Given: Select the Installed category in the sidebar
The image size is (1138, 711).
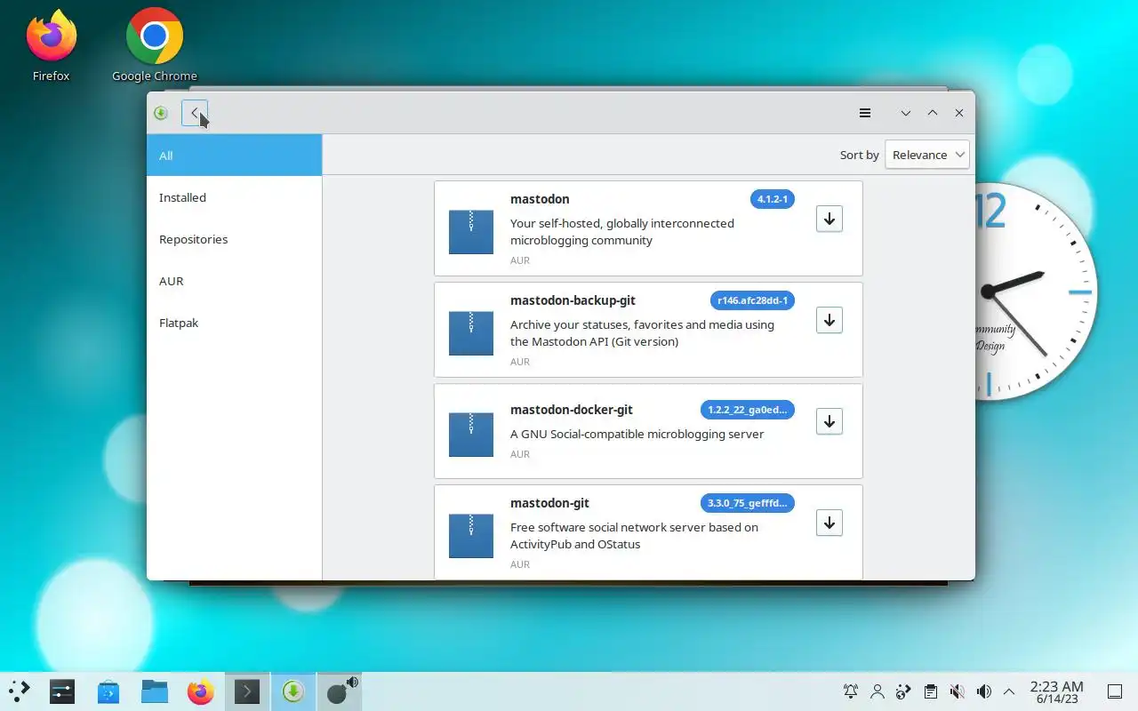Looking at the screenshot, I should point(234,197).
